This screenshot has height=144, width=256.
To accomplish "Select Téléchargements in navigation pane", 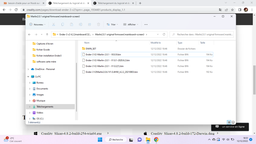I will pyautogui.click(x=50, y=107).
